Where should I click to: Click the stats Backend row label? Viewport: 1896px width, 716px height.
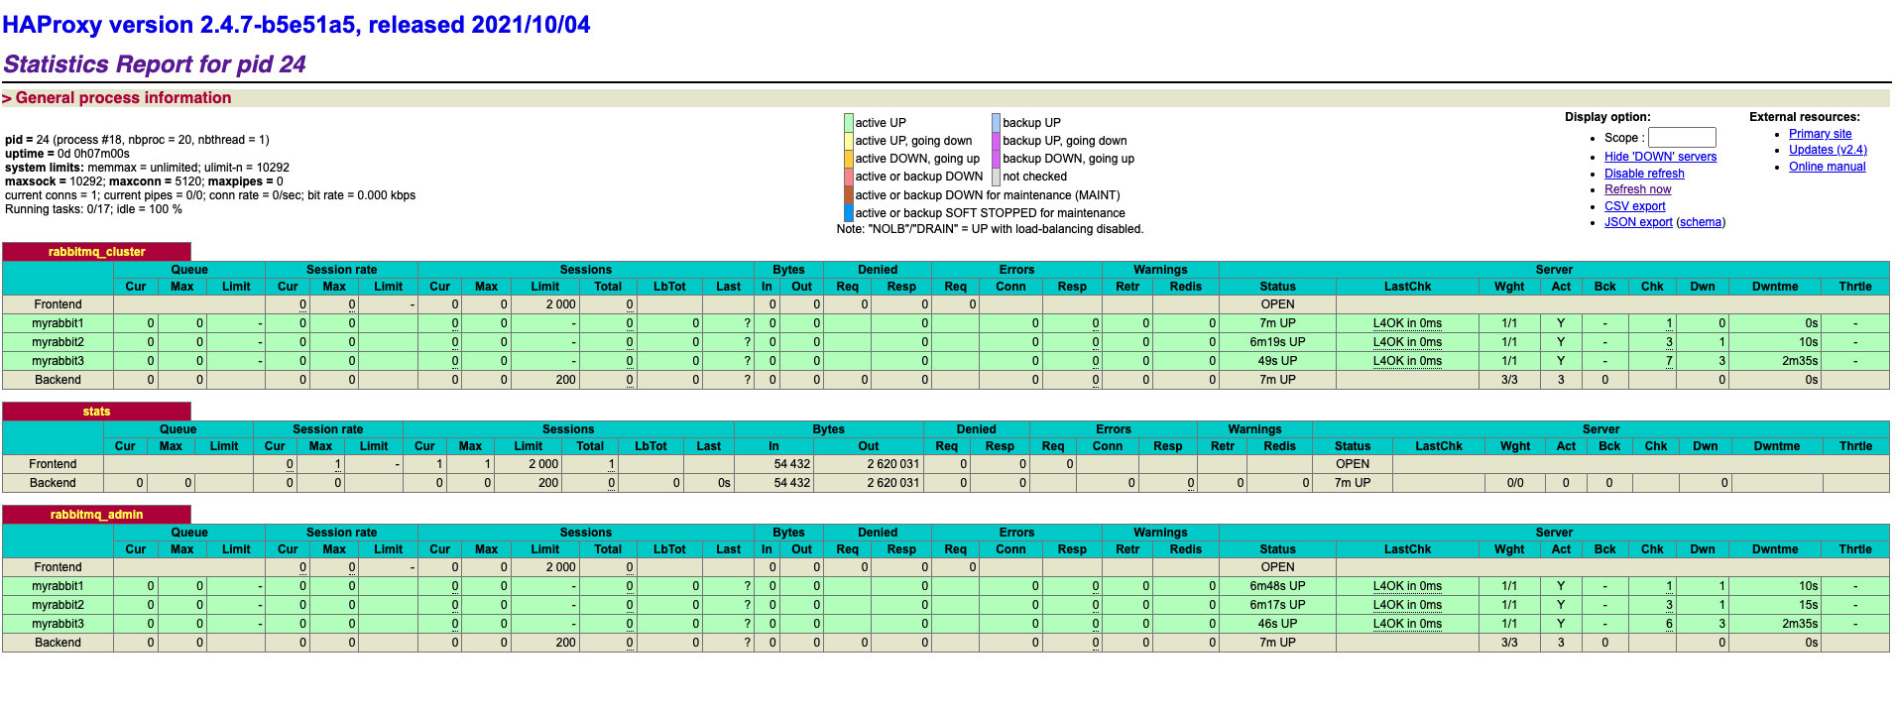53,483
